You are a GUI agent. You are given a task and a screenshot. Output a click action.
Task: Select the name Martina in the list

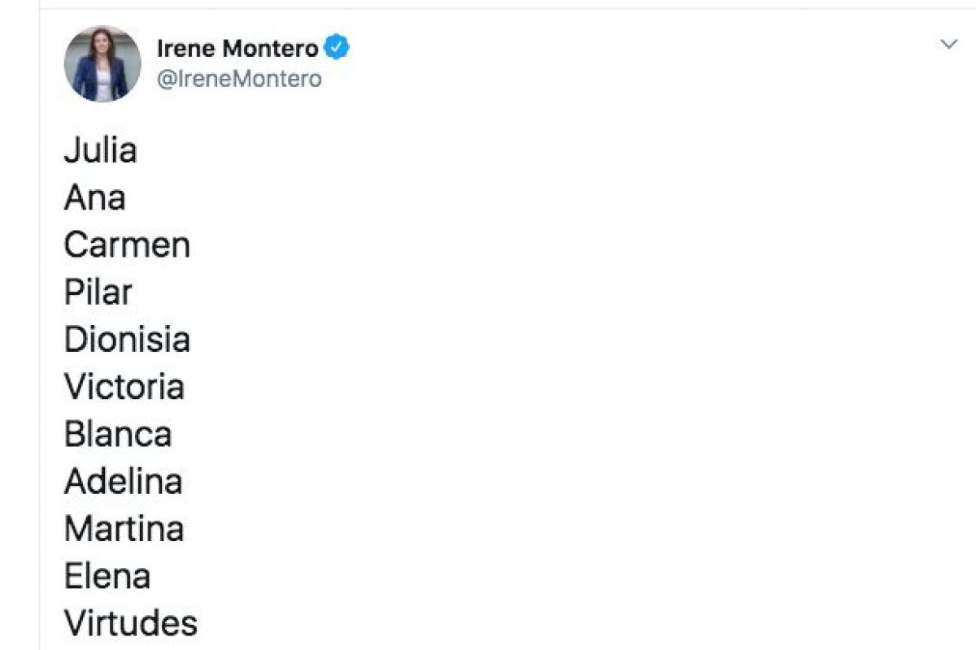[124, 529]
